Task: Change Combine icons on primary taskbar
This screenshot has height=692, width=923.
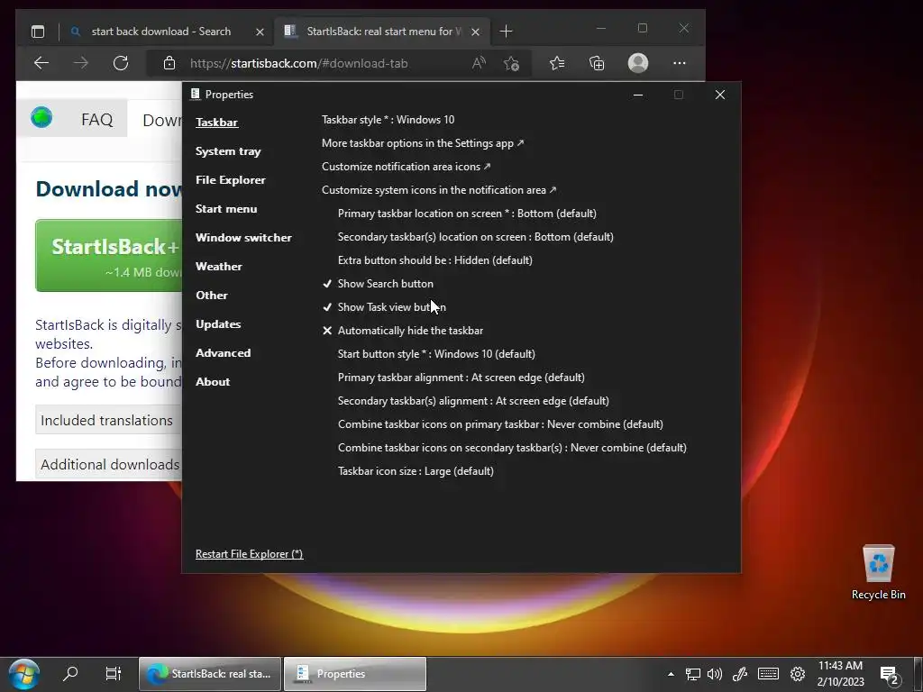Action: pyautogui.click(x=500, y=424)
